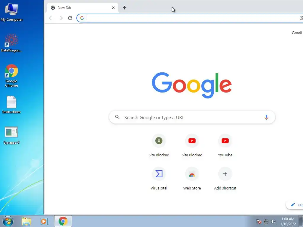
Task: Open the VirusTotal shortcut
Action: [159, 179]
